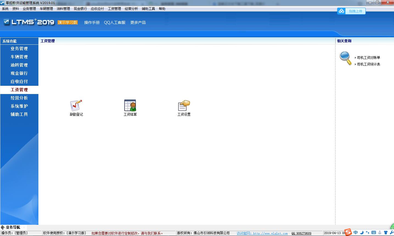Select 现金银行 in the left sidebar
This screenshot has height=236, width=394.
pos(19,73)
